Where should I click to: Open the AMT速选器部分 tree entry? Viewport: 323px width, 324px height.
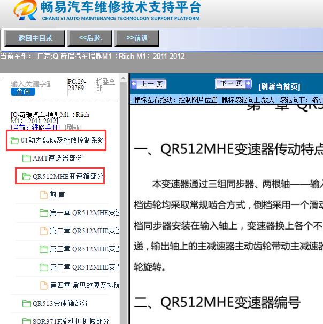pyautogui.click(x=58, y=159)
